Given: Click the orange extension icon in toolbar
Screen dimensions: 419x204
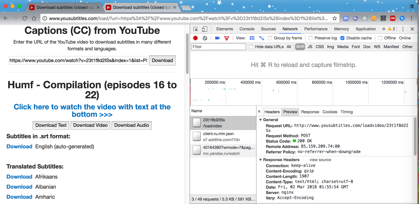Looking at the screenshot, I should [x=374, y=18].
